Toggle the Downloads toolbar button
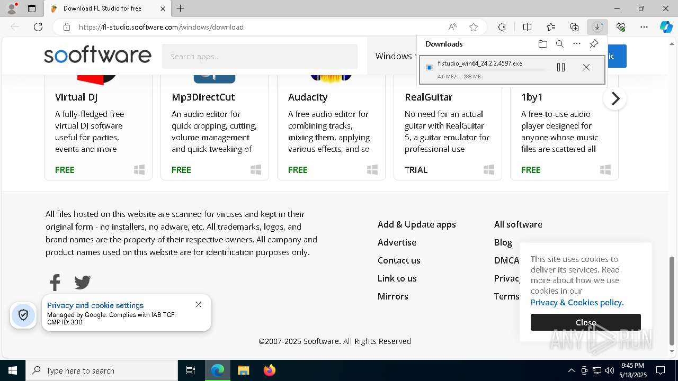 point(597,27)
